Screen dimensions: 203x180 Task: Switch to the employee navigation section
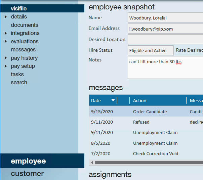tap(42, 161)
